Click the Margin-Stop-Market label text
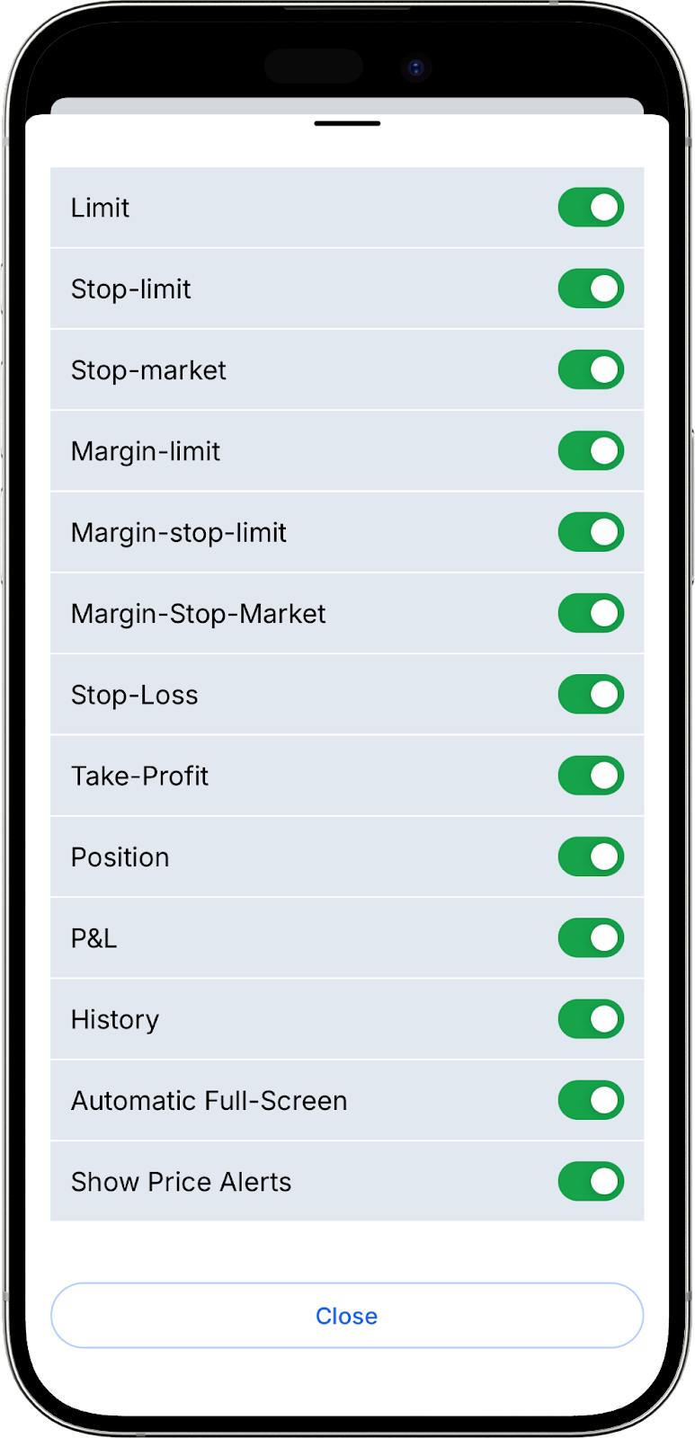Viewport: 695px width, 1438px height. tap(198, 614)
